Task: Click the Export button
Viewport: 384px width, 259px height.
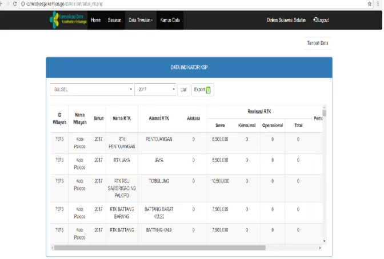Action: [202, 90]
